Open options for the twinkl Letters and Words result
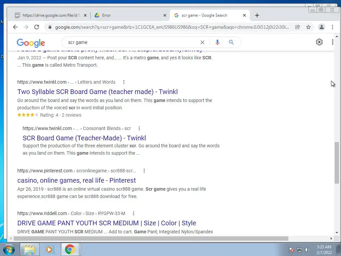Screen dimensions: 341x256 tap(124, 82)
